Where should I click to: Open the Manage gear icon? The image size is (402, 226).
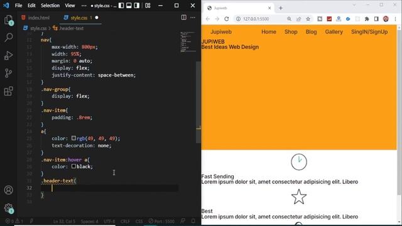coord(8,208)
